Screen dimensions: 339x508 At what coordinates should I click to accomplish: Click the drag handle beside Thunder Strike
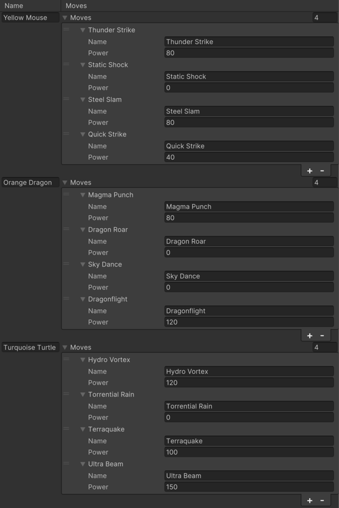[67, 30]
